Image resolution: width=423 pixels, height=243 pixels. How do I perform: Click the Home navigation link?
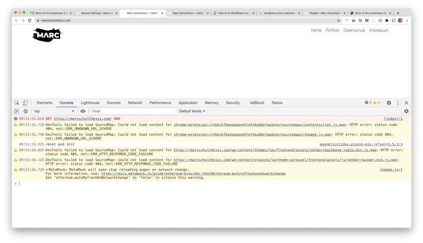tap(316, 30)
